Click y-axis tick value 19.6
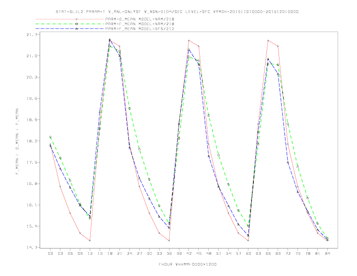Screen dimensions: 357x276 pos(32,98)
